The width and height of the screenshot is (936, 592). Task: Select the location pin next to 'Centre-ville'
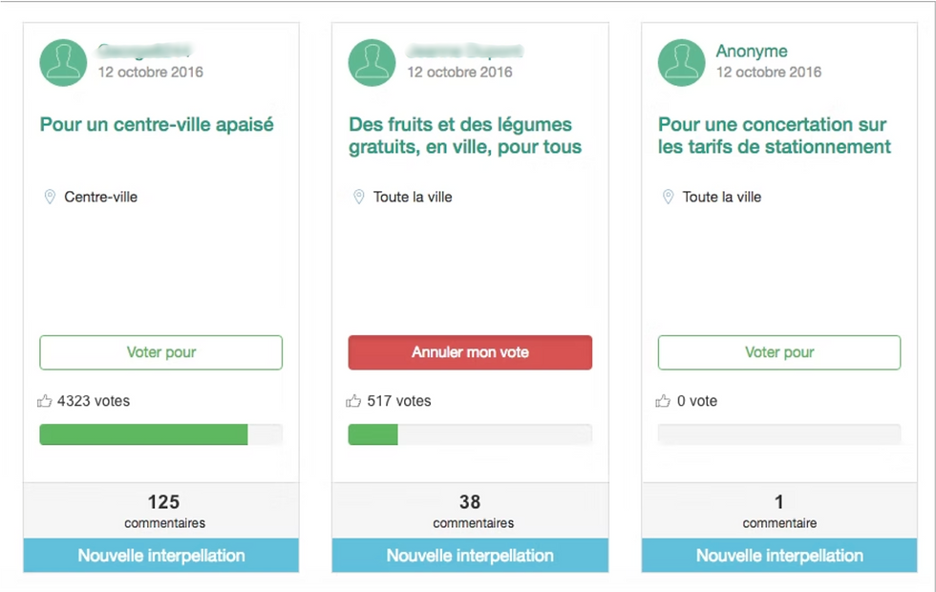[x=51, y=197]
